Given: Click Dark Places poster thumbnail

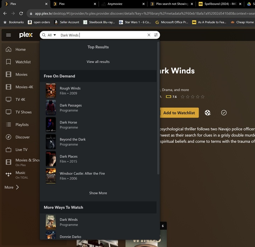Looking at the screenshot, I should point(51,159).
